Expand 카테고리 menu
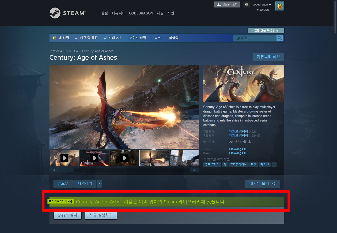337x233 pixels. point(113,38)
